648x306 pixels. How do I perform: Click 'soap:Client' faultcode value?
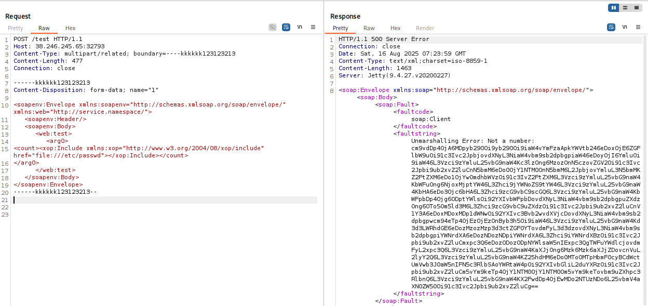tap(431, 119)
